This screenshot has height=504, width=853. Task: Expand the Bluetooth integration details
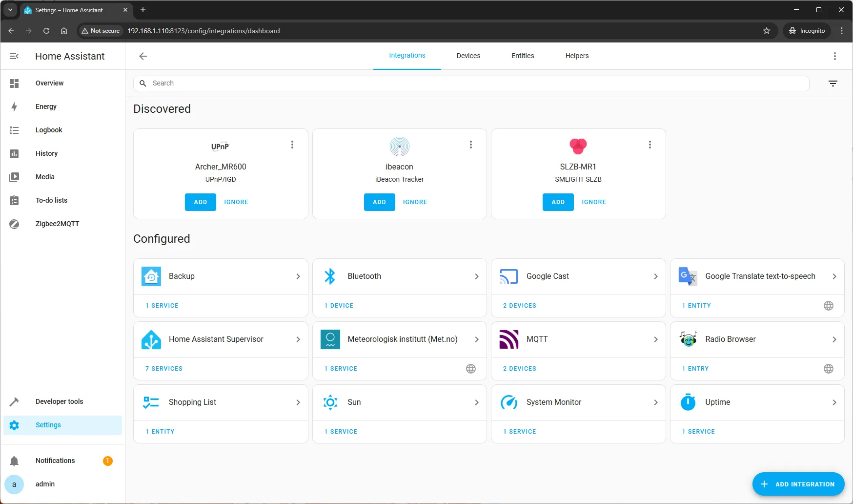tap(476, 276)
